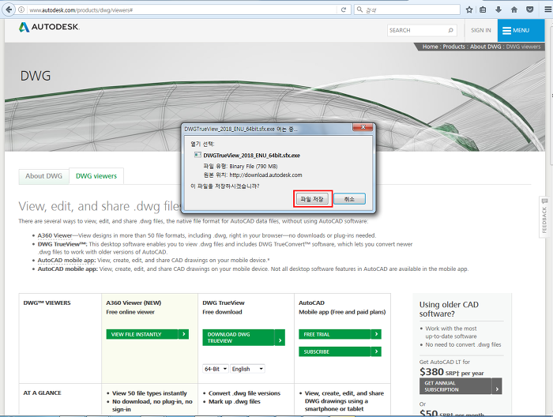The height and width of the screenshot is (417, 553).
Task: Open the A360 Viewer link in list
Action: tap(55, 235)
